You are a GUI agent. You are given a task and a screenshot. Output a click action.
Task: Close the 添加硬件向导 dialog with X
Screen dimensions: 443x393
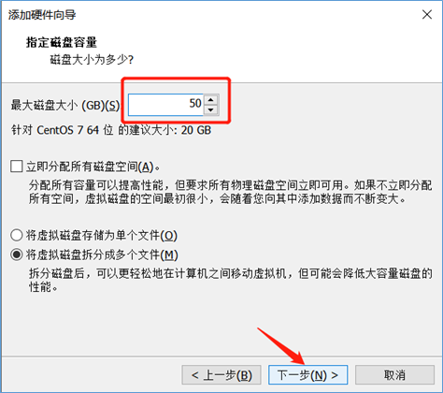[427, 14]
